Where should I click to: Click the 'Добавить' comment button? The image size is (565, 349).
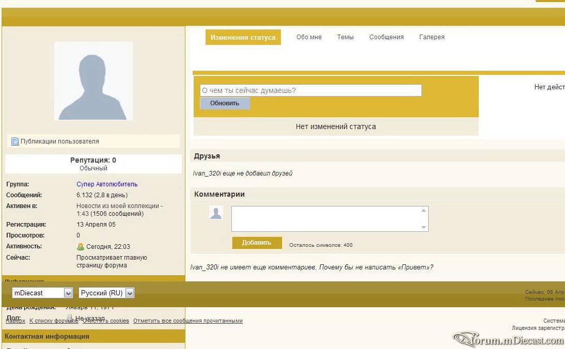click(x=257, y=243)
